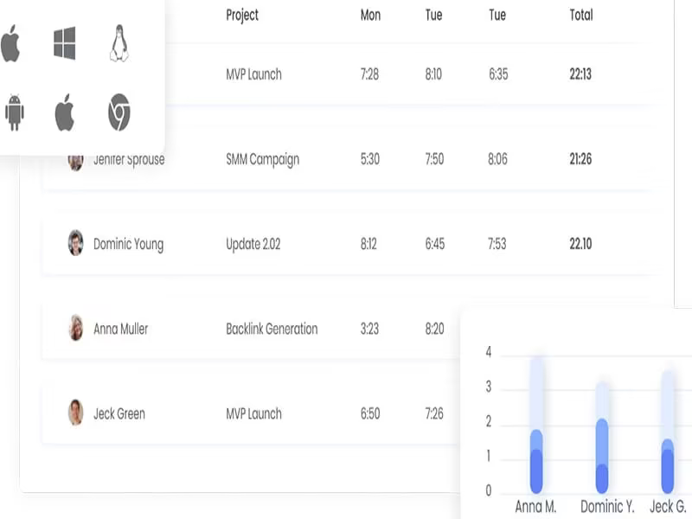Open the Jenifer Sprouse name link
The height and width of the screenshot is (519, 692).
[x=129, y=161]
